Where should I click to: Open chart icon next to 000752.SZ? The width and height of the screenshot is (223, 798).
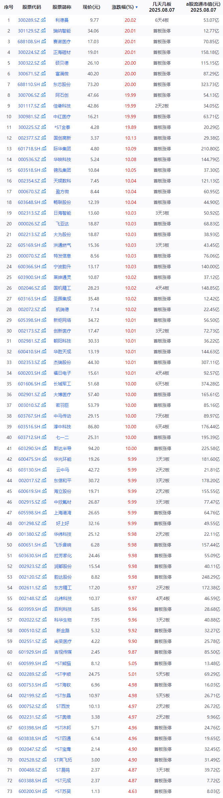click(44, 706)
